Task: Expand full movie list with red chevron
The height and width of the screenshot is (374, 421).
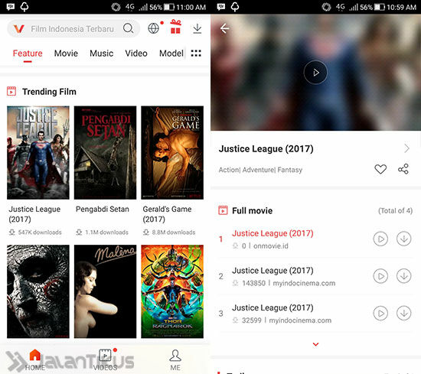Action: pyautogui.click(x=315, y=344)
